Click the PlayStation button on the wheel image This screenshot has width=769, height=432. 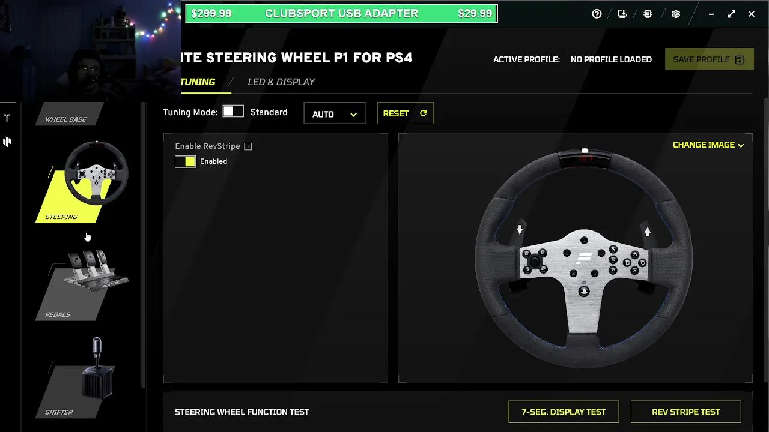pyautogui.click(x=583, y=292)
